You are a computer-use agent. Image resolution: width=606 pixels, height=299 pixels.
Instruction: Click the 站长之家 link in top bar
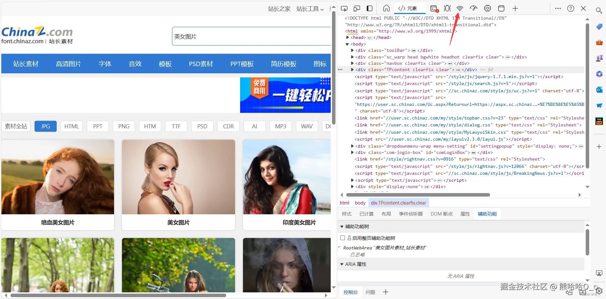click(279, 9)
